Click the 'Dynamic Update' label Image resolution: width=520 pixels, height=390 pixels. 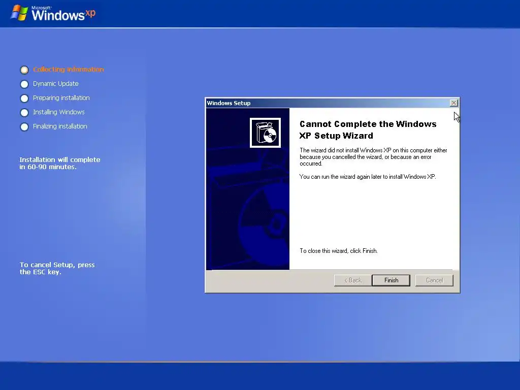pos(56,84)
